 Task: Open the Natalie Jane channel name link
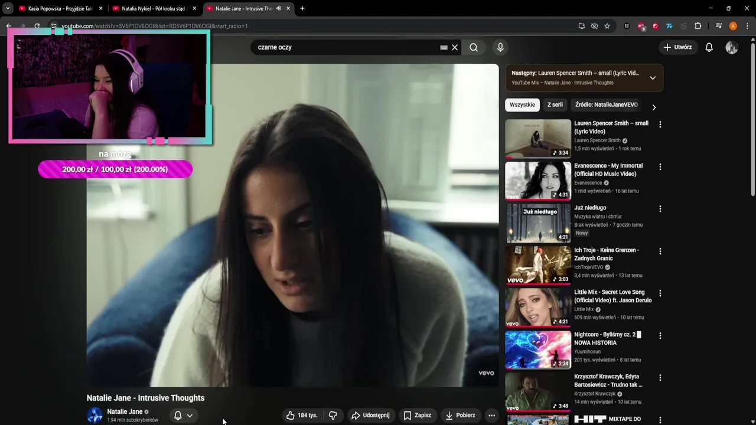(125, 411)
